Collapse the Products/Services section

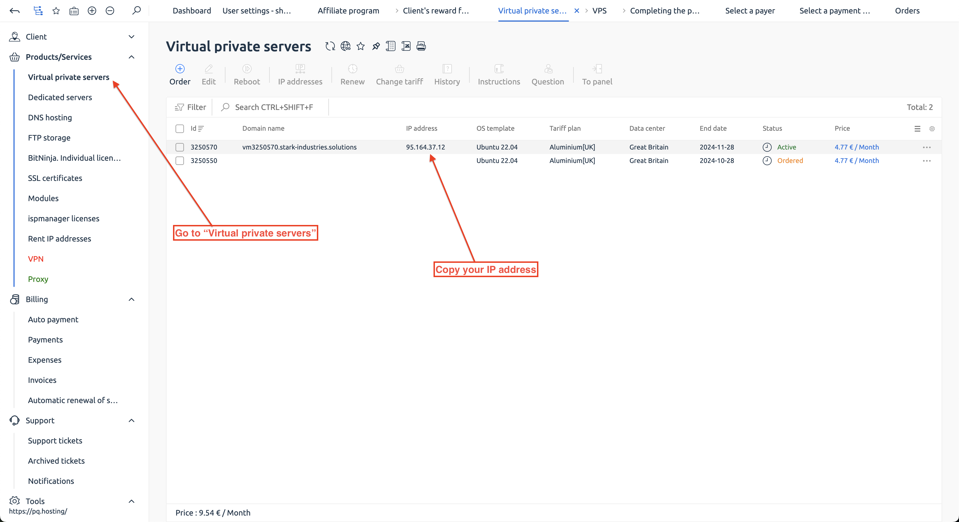click(x=132, y=57)
